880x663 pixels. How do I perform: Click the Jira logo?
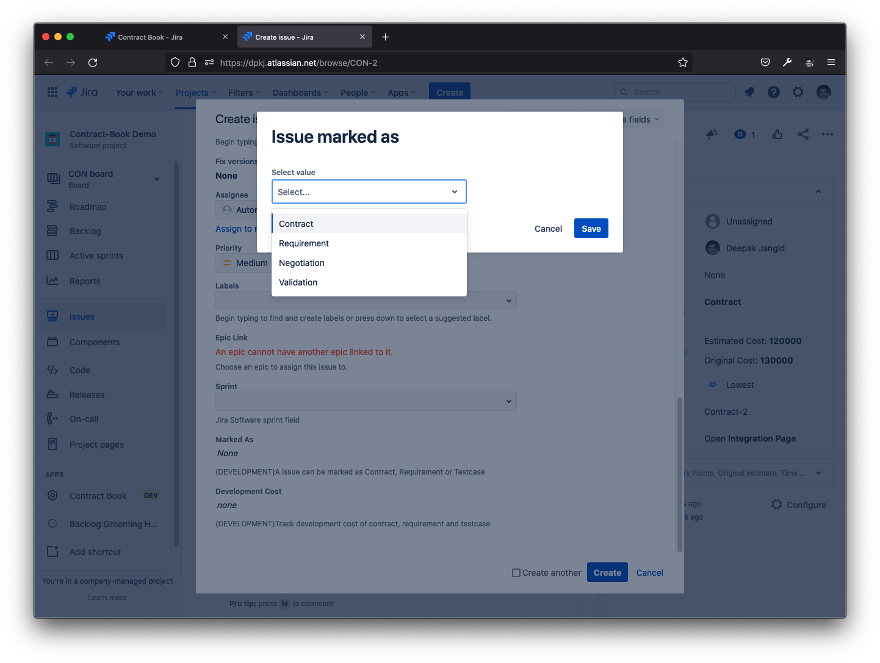pyautogui.click(x=82, y=92)
